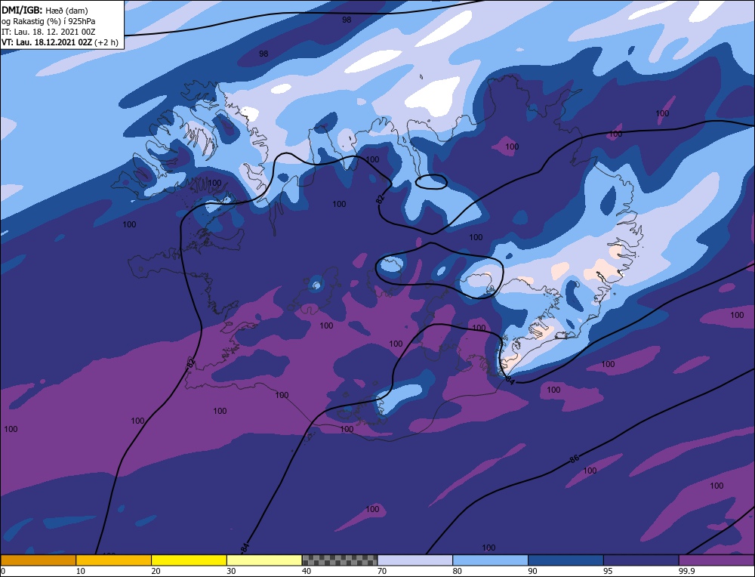Click the pale yellow 30–40 legend swatch
This screenshot has height=577, width=755.
click(x=264, y=560)
